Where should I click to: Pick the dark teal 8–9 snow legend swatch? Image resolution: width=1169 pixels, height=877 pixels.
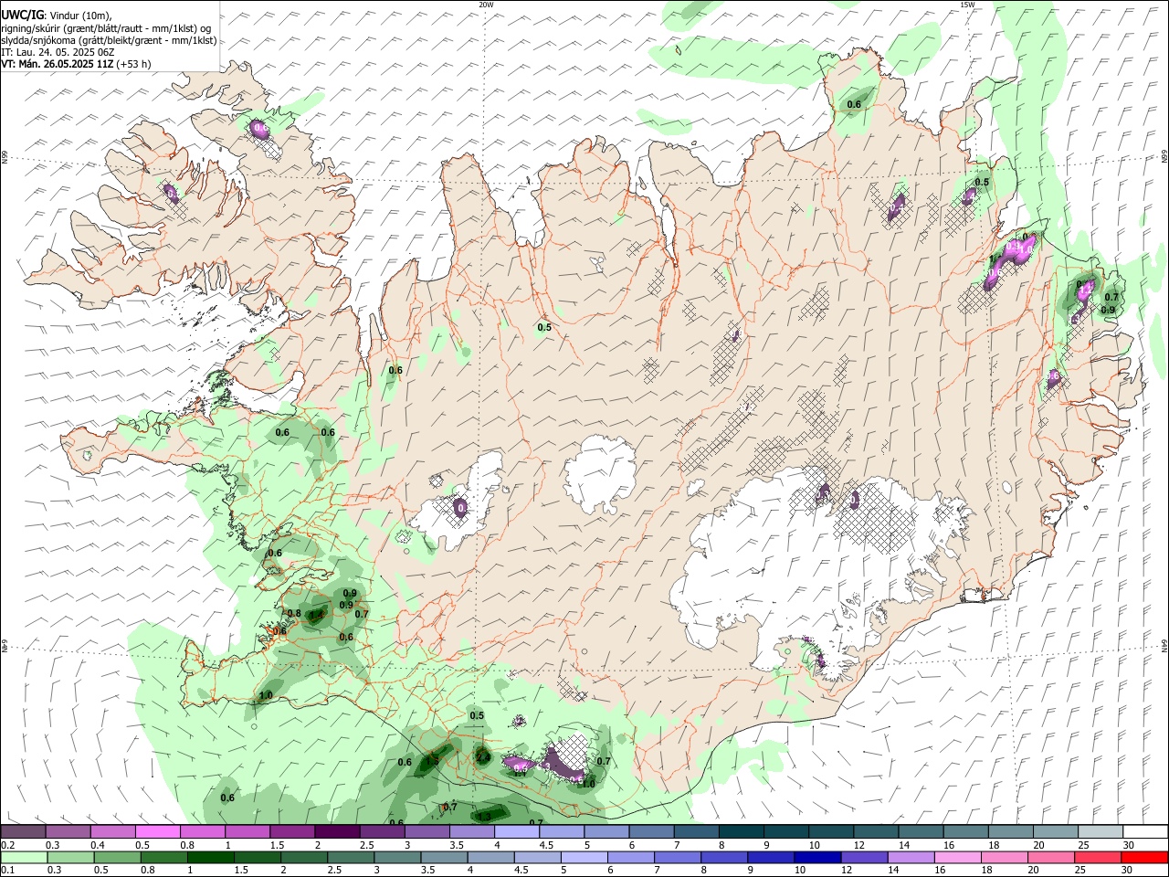click(741, 832)
